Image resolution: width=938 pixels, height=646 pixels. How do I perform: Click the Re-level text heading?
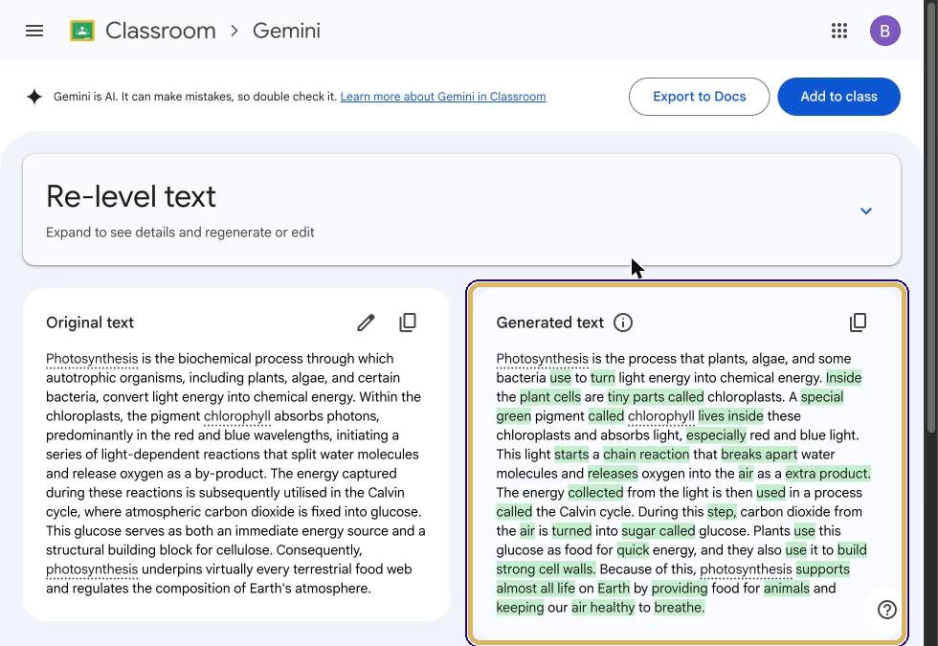pos(131,196)
